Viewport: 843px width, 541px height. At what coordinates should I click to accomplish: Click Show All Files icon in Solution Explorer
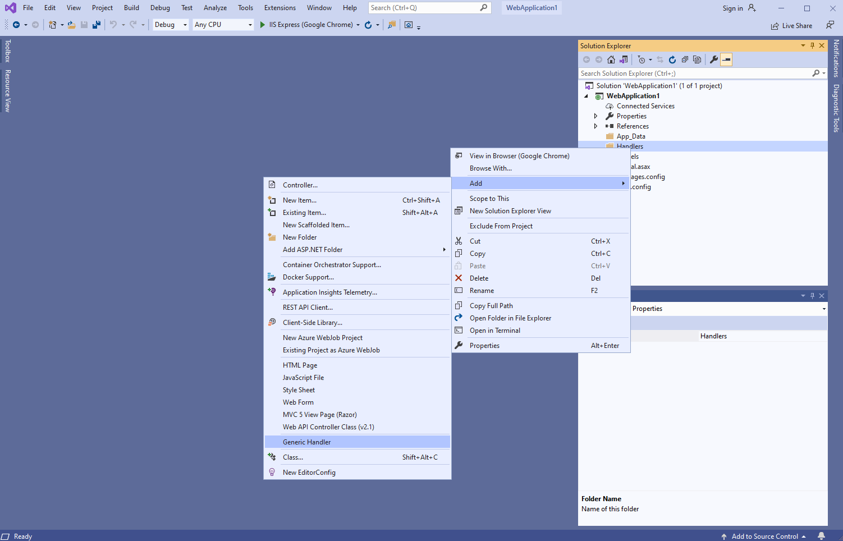tap(697, 59)
